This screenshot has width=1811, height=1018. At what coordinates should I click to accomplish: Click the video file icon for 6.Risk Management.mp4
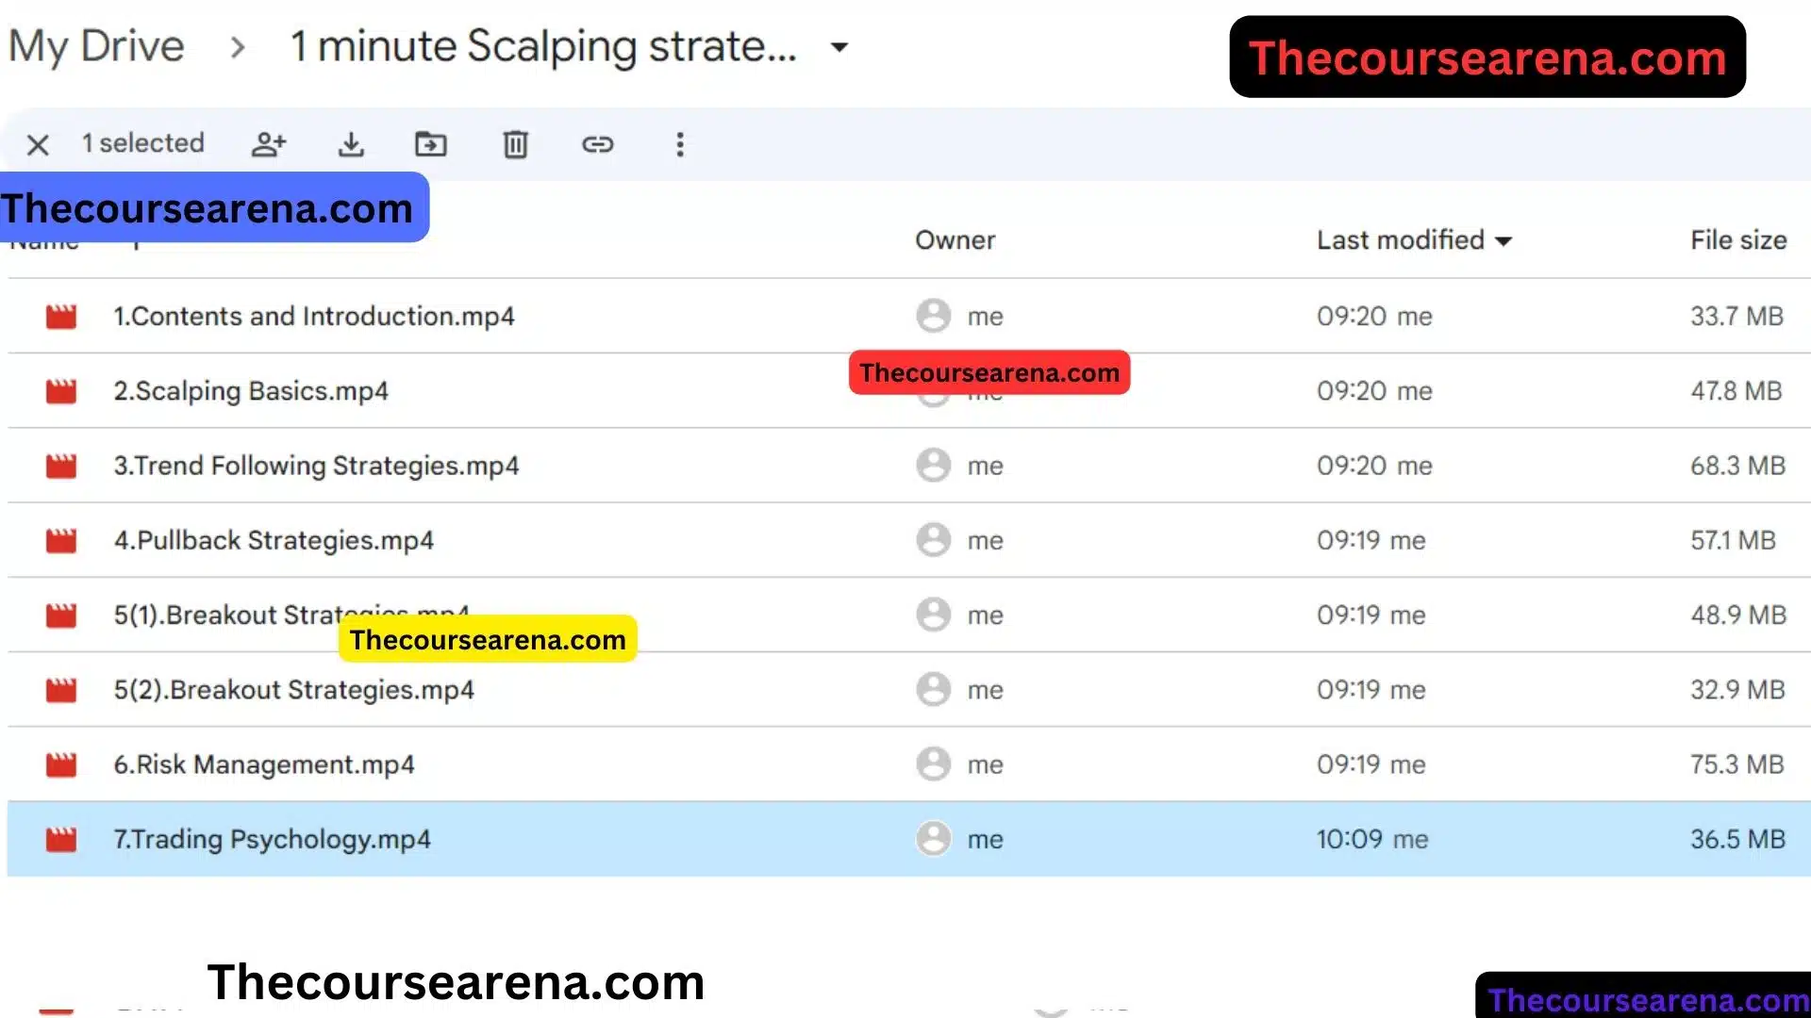(61, 763)
